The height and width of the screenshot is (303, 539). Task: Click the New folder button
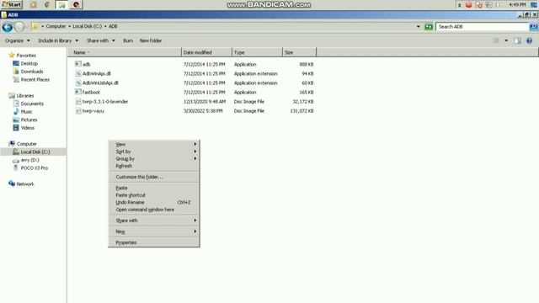(151, 40)
